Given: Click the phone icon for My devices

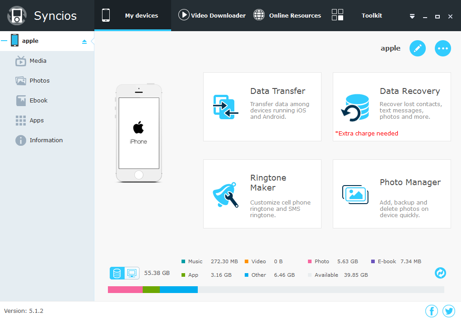Looking at the screenshot, I should [x=106, y=15].
